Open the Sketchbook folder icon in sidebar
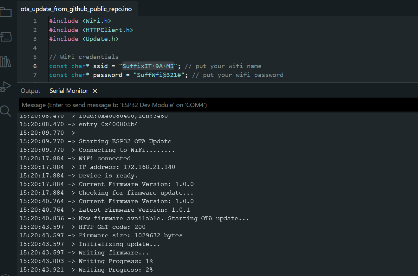Viewport: 418px width, 276px height. tap(6, 13)
